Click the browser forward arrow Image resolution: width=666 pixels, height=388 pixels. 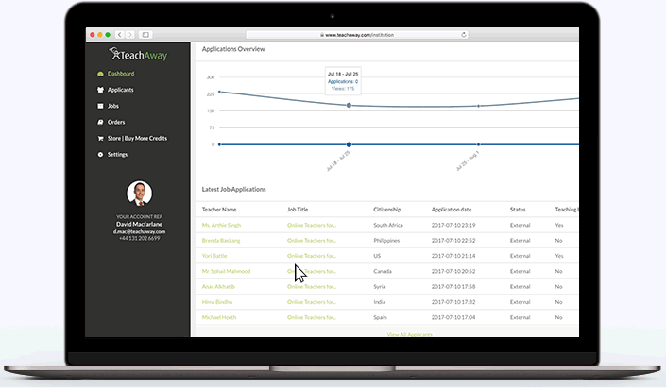pos(130,35)
